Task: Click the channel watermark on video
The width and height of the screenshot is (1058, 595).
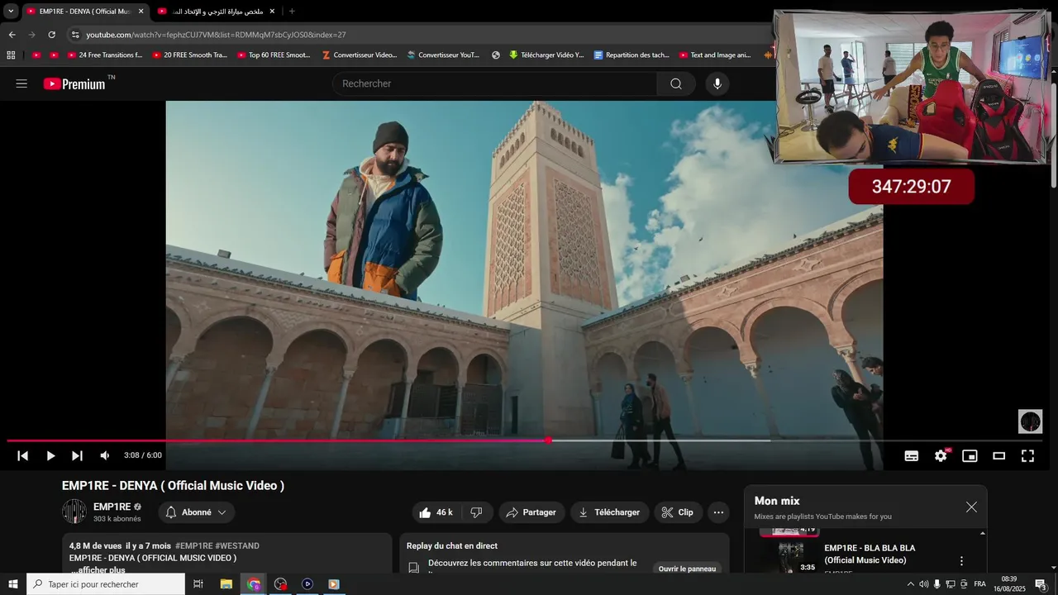Action: 1030,421
